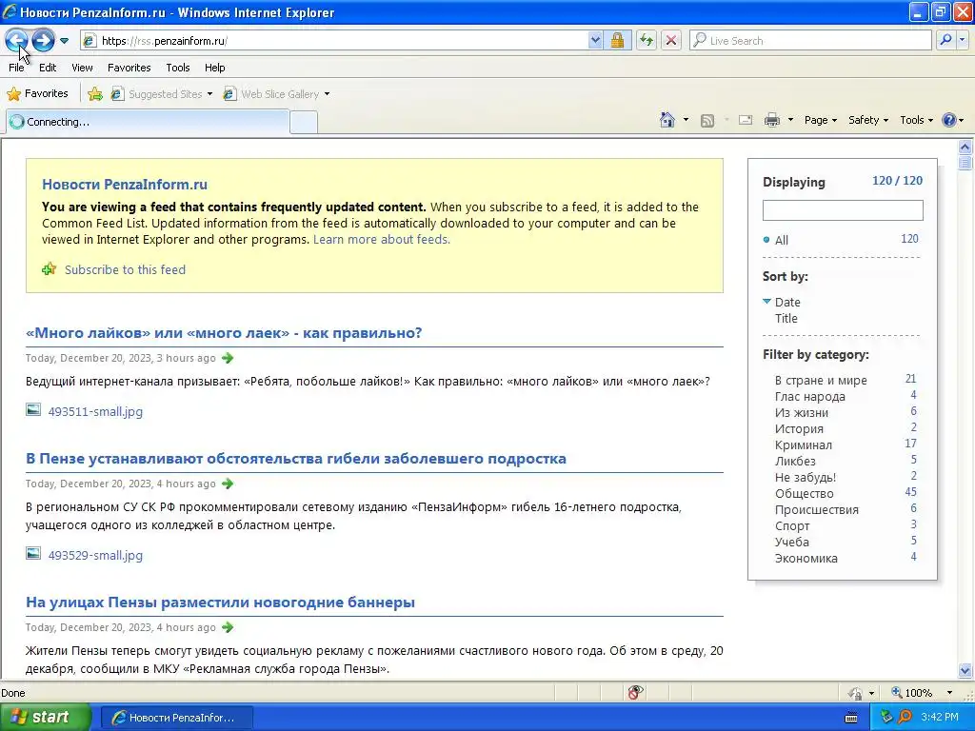Click the Favorites star button

37,94
